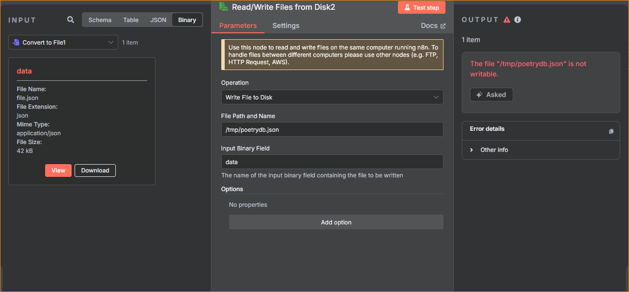Click the node title Read/Write Files from Disk2

pyautogui.click(x=284, y=7)
